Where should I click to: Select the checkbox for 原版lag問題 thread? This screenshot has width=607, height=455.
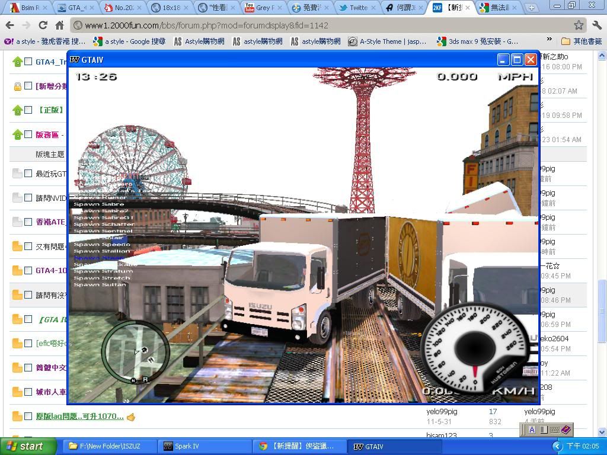coord(28,416)
